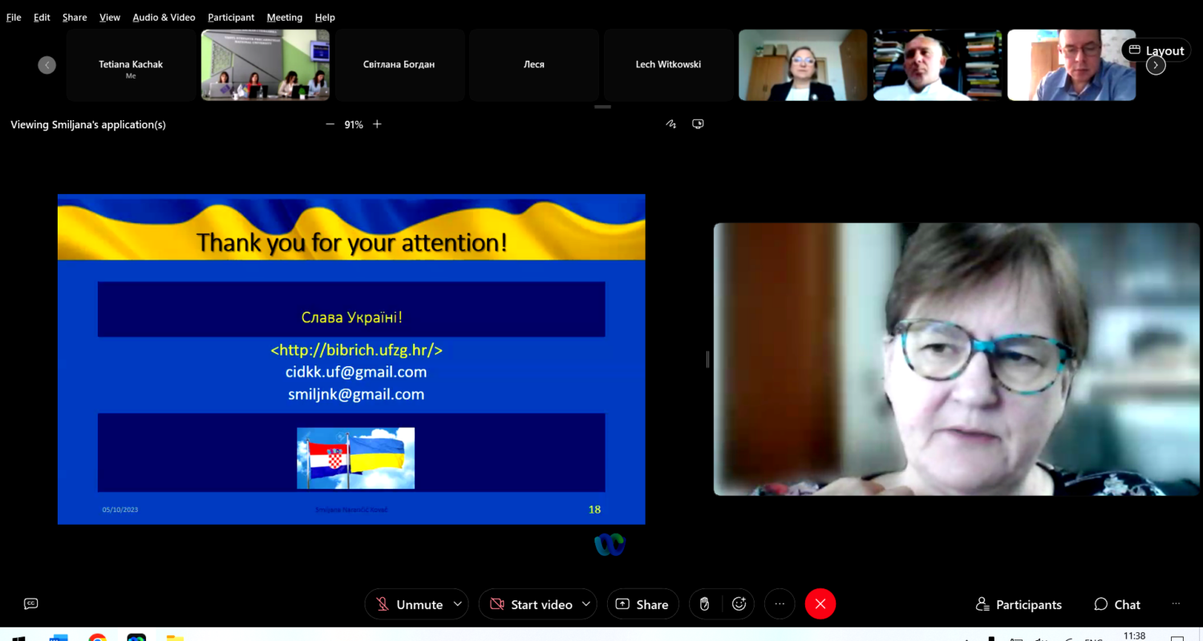Zoom in shared content with plus icon
The image size is (1203, 641).
coord(377,124)
